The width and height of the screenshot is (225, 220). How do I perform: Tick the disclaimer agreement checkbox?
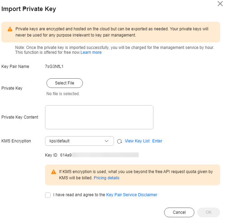pyautogui.click(x=48, y=195)
